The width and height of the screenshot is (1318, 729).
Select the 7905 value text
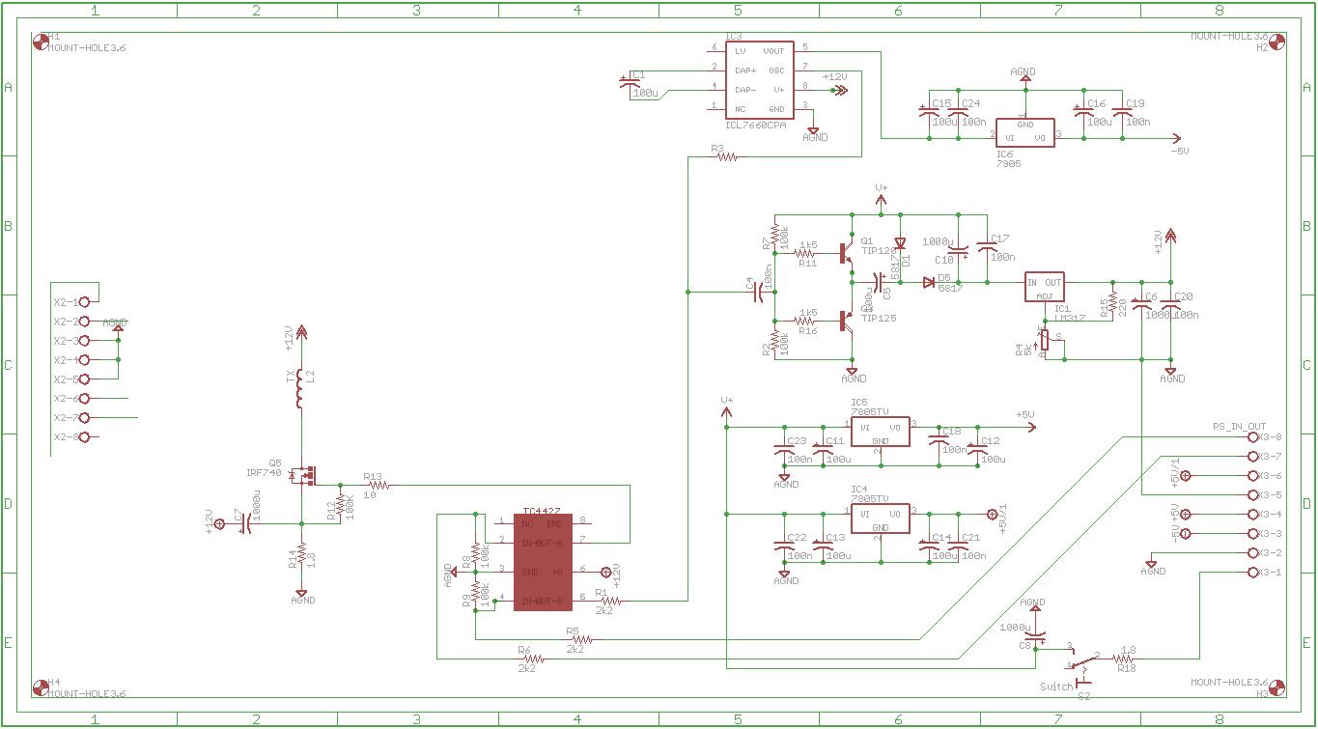(x=1008, y=164)
